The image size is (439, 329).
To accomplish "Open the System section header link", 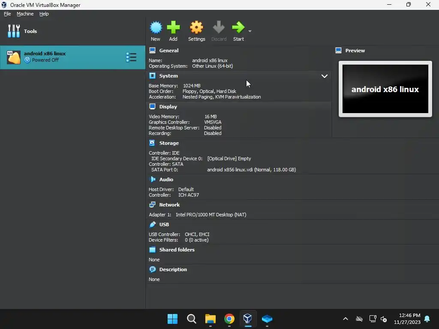I will (x=168, y=76).
